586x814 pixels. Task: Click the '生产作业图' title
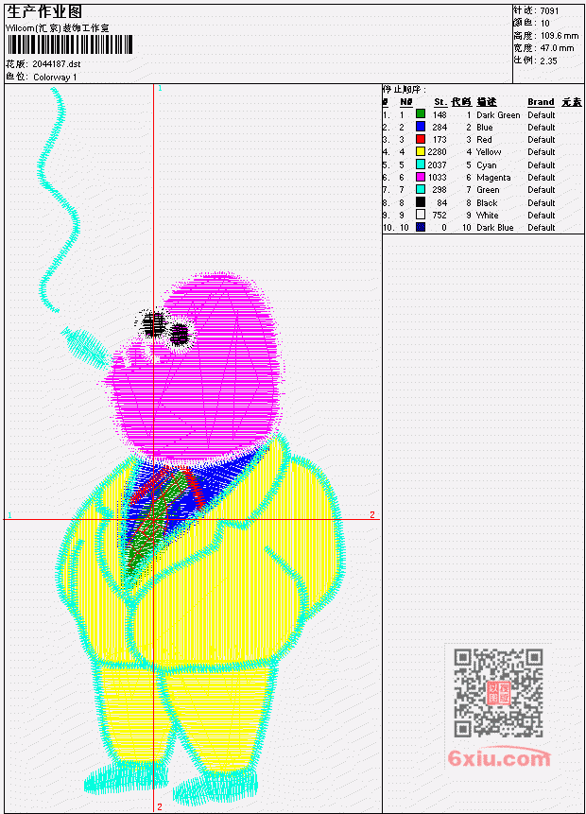pos(44,11)
